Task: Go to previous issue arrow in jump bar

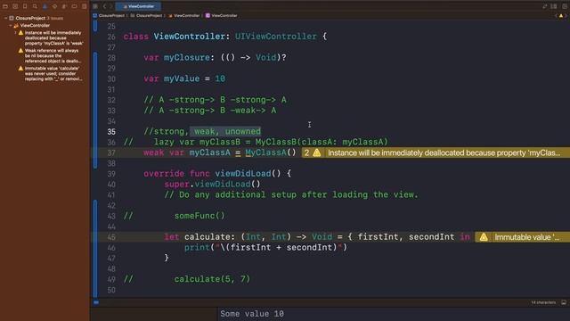Action: pos(556,16)
